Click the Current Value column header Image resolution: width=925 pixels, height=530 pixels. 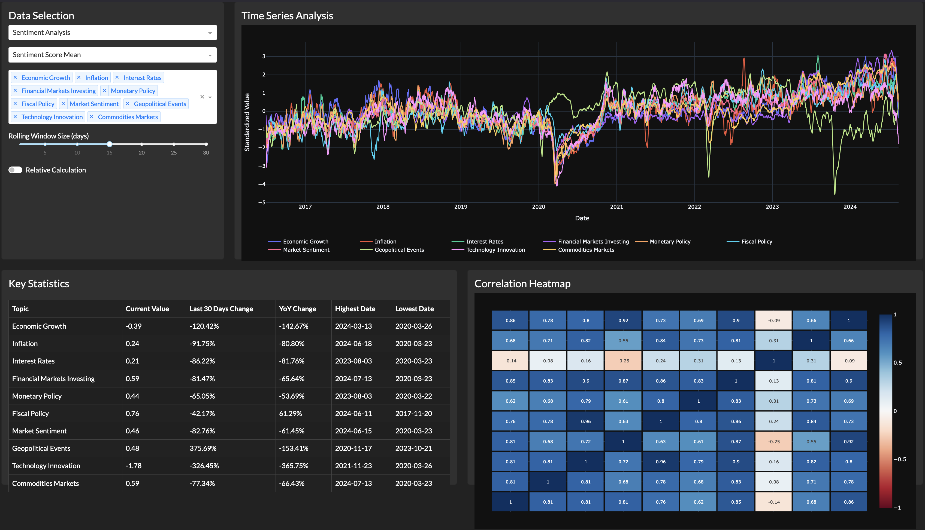click(x=147, y=309)
